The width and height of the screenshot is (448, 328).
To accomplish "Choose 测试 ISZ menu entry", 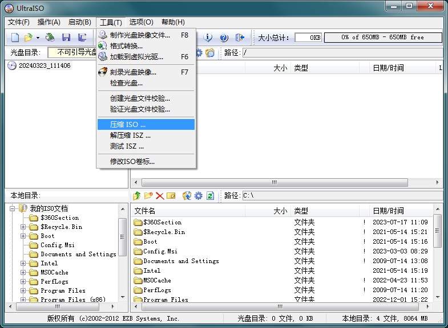I will [x=146, y=146].
